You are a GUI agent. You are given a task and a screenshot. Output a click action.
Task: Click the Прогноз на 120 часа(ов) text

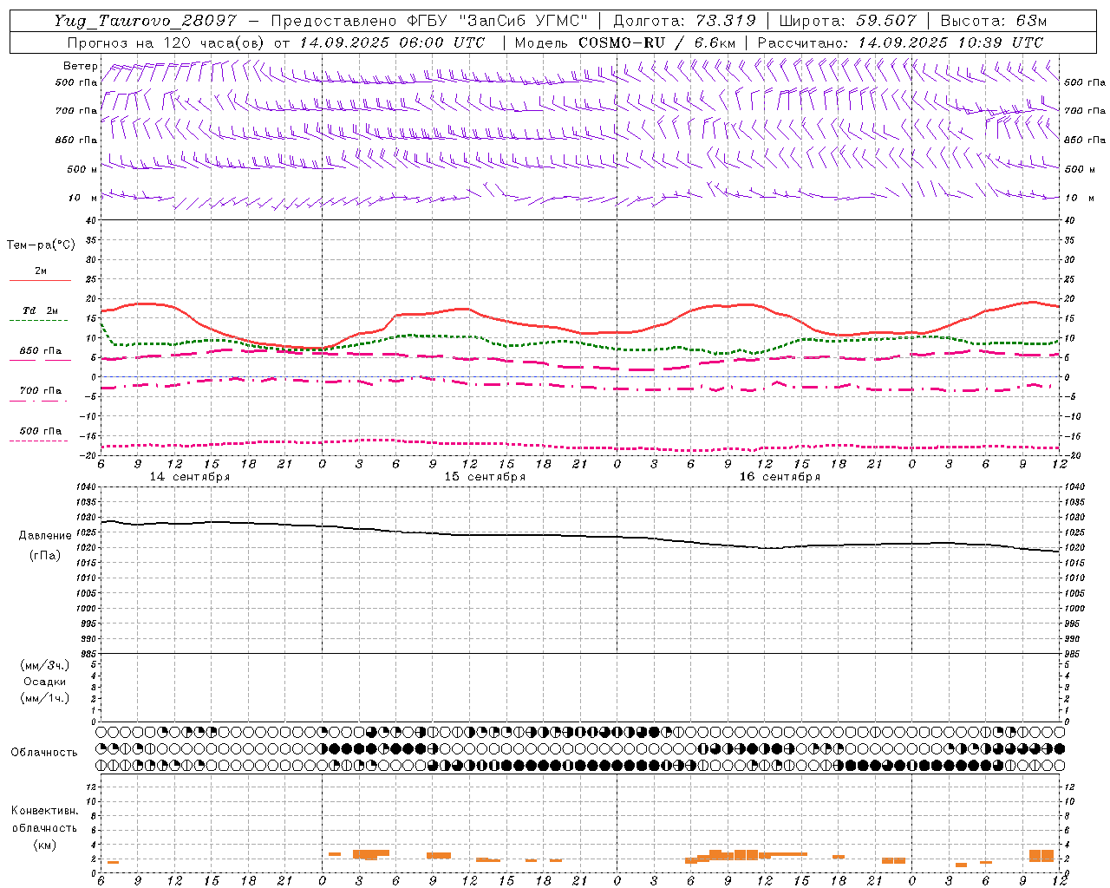point(166,42)
